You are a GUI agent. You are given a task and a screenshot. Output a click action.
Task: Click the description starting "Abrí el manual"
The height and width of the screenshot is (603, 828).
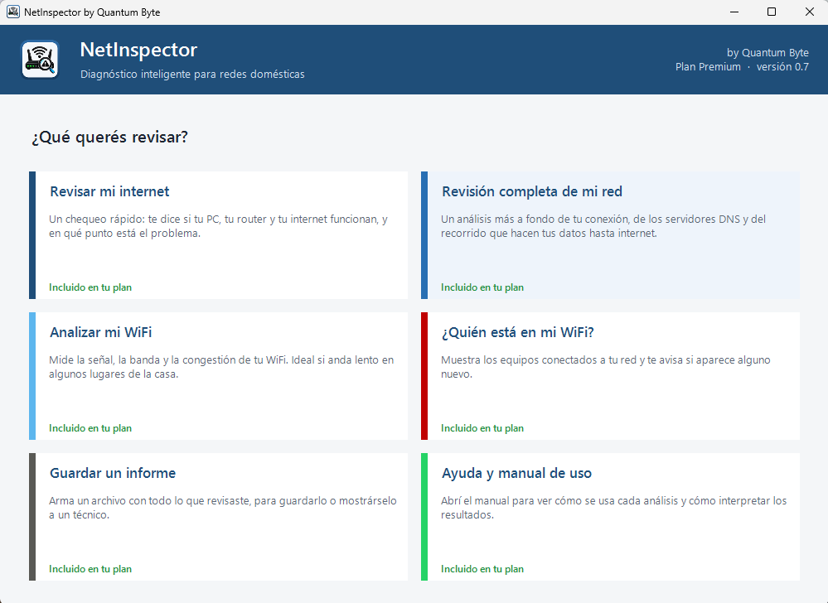click(x=613, y=508)
